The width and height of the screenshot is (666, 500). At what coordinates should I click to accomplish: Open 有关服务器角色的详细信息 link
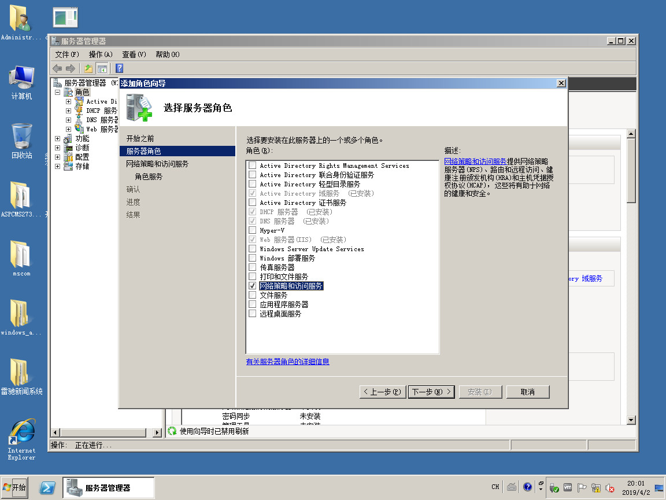coord(287,362)
